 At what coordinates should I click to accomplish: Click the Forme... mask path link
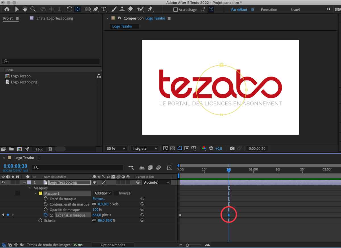pyautogui.click(x=99, y=199)
